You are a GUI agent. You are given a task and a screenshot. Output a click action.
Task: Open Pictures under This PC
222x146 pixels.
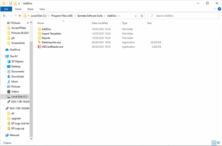pos(16,86)
